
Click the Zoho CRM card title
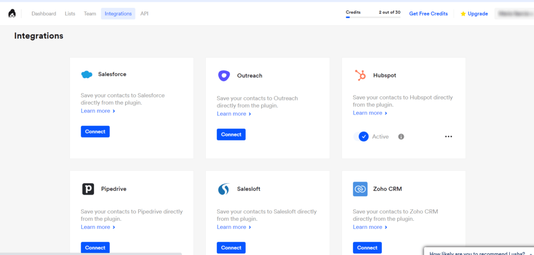tap(387, 189)
